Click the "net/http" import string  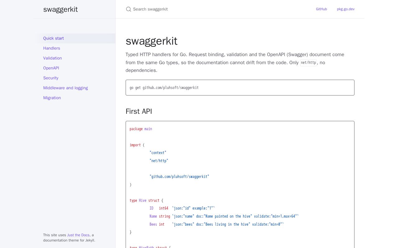(159, 161)
